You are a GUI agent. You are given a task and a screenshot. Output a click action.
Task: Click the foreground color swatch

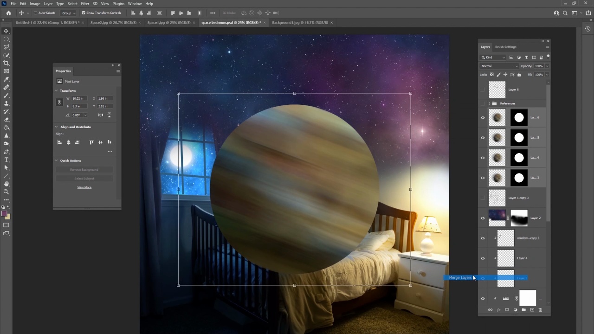(x=4, y=214)
